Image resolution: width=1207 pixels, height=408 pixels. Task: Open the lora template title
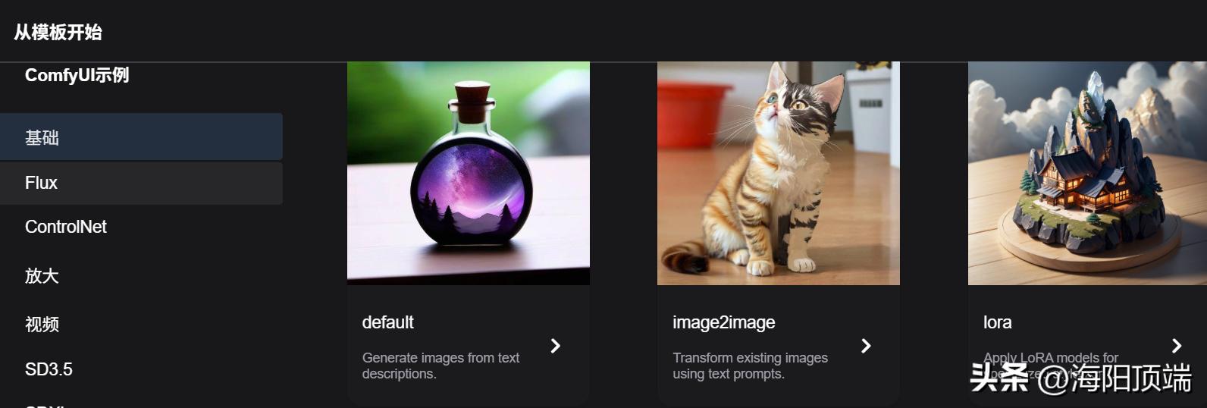coord(997,322)
